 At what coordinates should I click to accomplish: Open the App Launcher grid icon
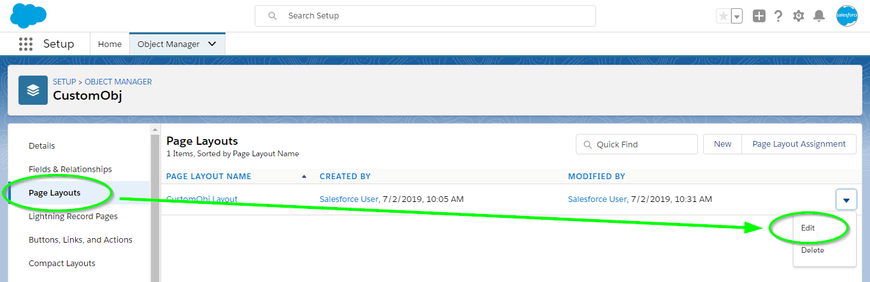click(x=25, y=44)
